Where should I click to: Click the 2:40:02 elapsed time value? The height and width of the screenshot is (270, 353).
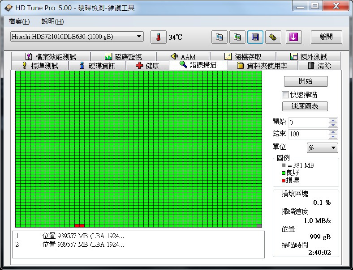[x=320, y=253]
